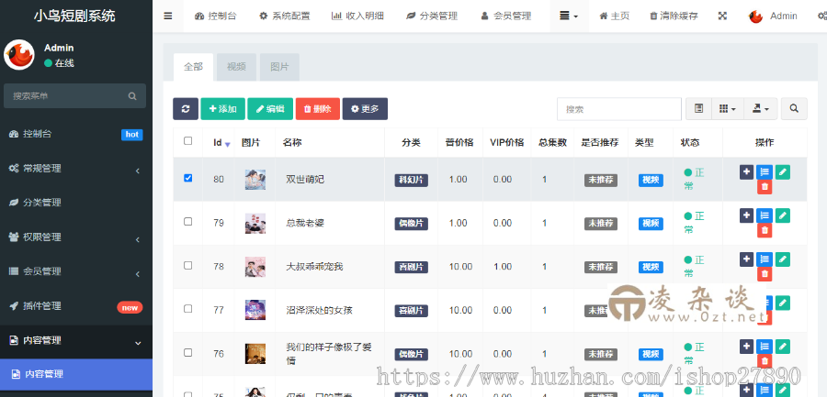Switch to the 图片 tab
This screenshot has width=827, height=397.
tap(279, 67)
